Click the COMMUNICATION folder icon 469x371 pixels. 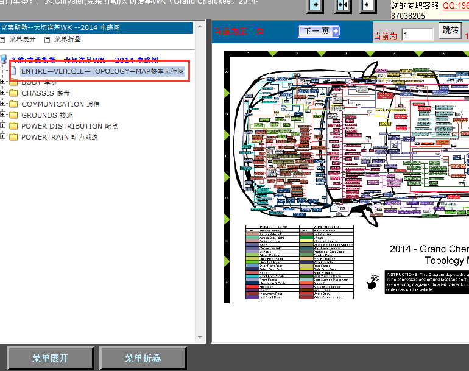pyautogui.click(x=13, y=104)
